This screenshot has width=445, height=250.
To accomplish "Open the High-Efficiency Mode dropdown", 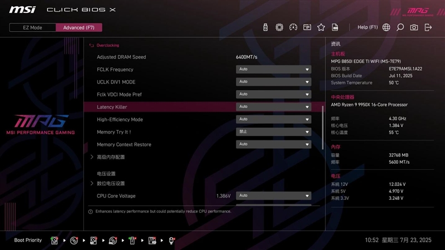I will [x=274, y=119].
